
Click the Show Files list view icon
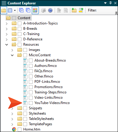click(x=10, y=10)
